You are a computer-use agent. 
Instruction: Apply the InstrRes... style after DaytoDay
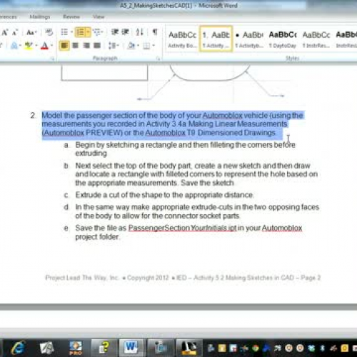316,39
